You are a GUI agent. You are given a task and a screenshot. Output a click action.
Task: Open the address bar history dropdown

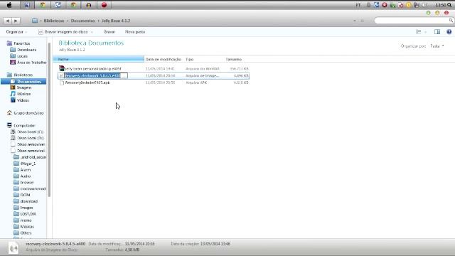355,21
